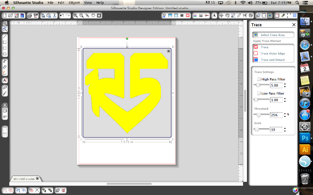This screenshot has height=195, width=313.
Task: Open Safari from the Dock
Action: pyautogui.click(x=305, y=45)
